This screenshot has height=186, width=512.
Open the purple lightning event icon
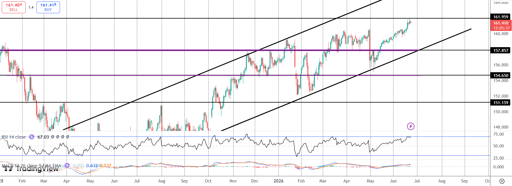click(x=411, y=126)
